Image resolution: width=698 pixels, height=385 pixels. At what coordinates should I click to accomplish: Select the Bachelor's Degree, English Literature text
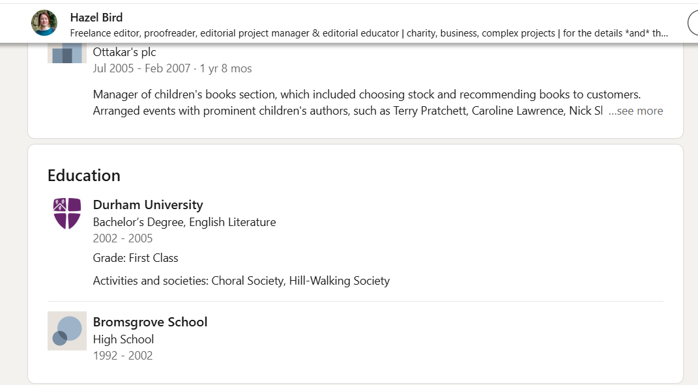pos(184,222)
